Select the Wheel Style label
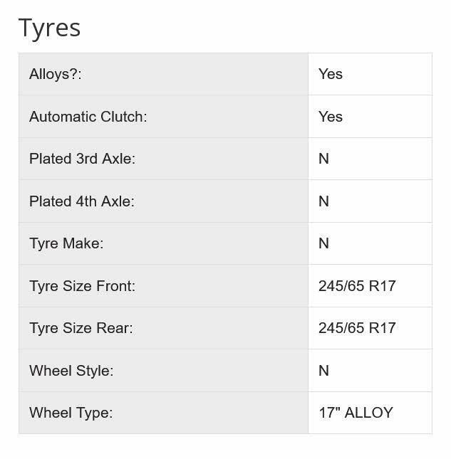 pos(71,371)
